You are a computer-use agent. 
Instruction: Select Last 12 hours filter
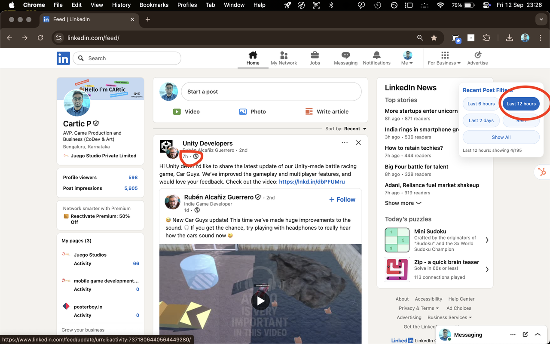[x=521, y=104]
